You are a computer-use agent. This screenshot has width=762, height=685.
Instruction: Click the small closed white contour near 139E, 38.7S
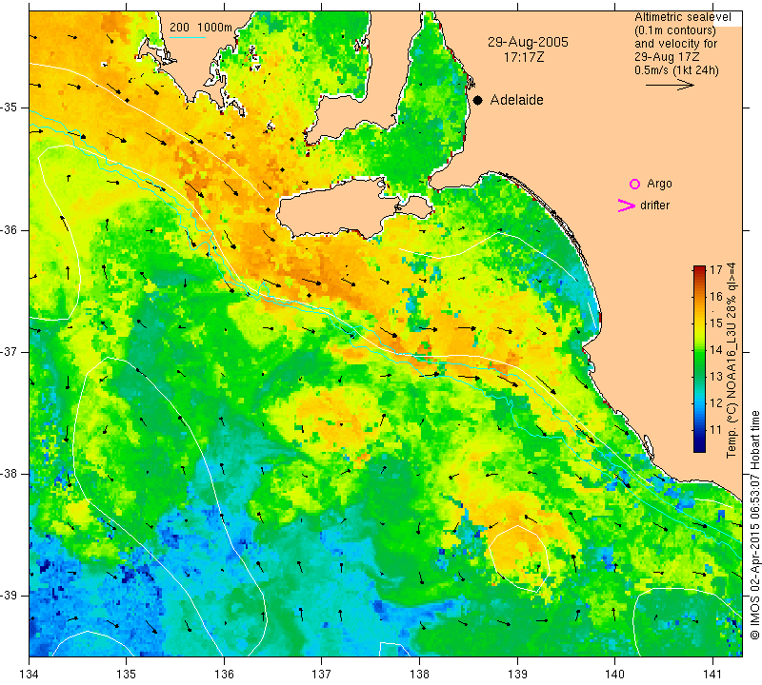(519, 557)
